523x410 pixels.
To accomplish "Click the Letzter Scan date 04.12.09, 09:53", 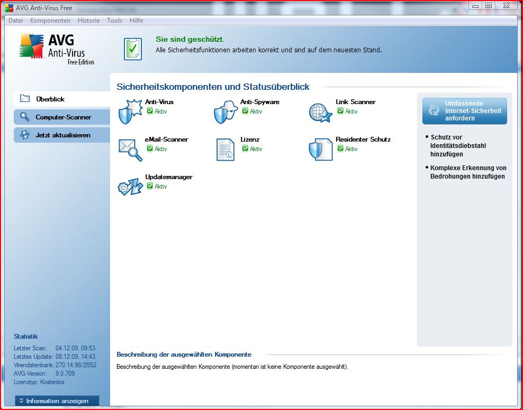I will tap(75, 348).
